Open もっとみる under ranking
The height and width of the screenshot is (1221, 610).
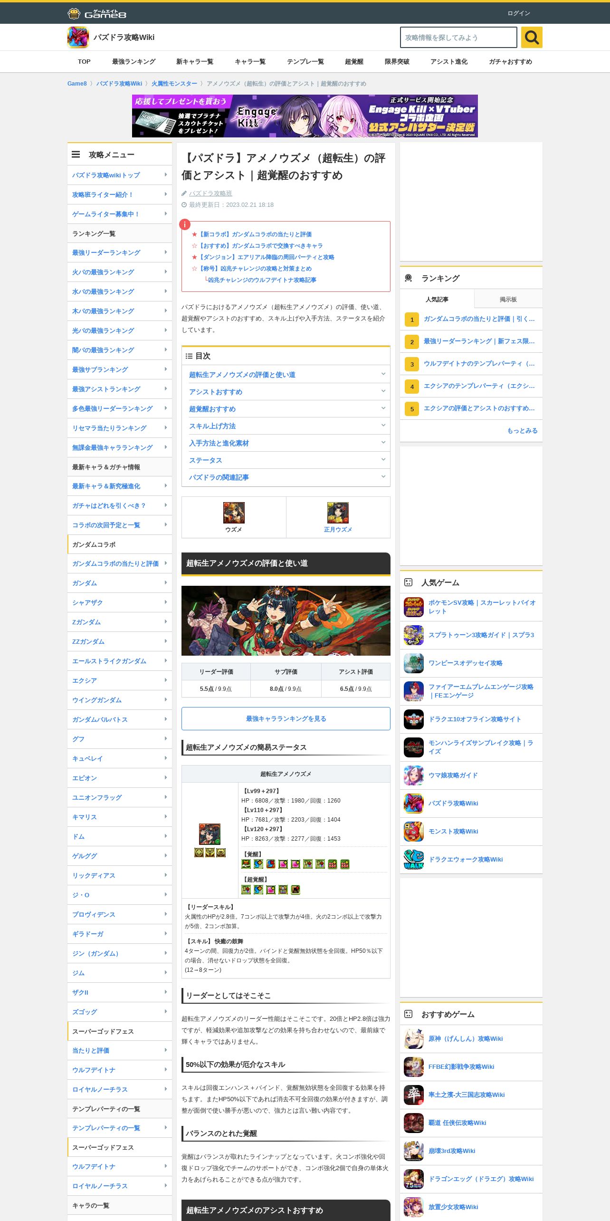[x=523, y=430]
